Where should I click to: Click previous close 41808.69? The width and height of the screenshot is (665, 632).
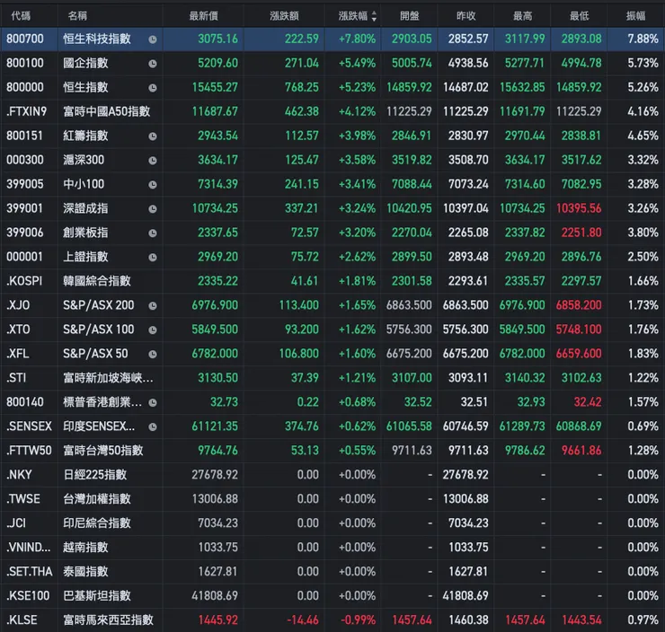coord(465,595)
